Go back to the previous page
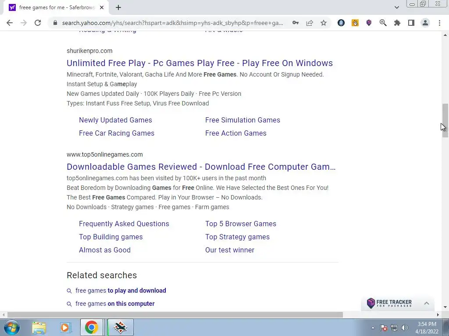The width and height of the screenshot is (449, 336). 10,23
